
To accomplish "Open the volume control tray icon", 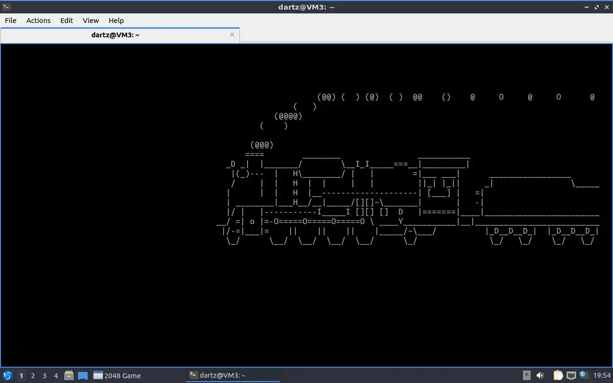I will point(540,375).
